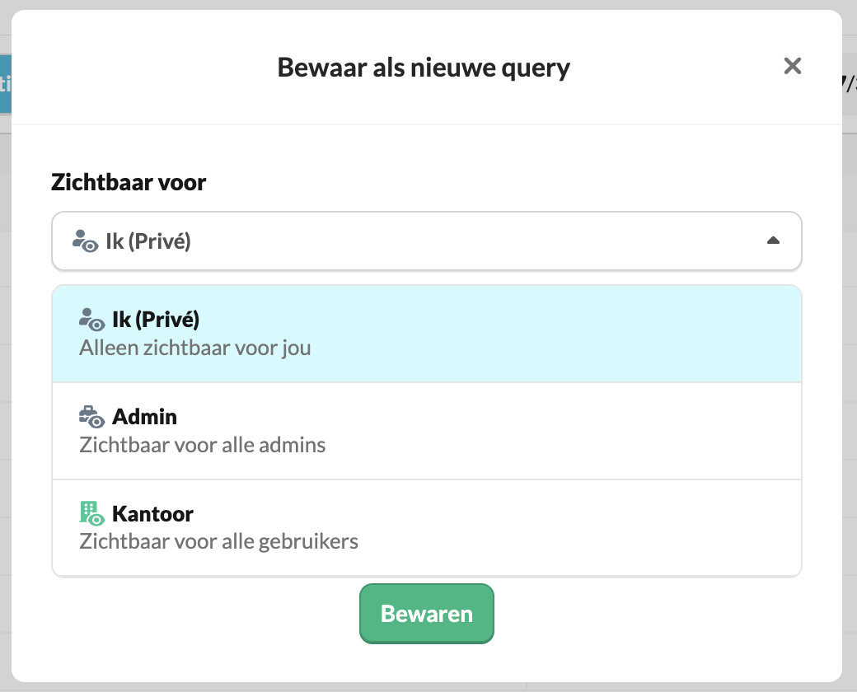Screen dimensions: 857x692
Task: Pick the Kantoor visibility option
Action: (426, 528)
